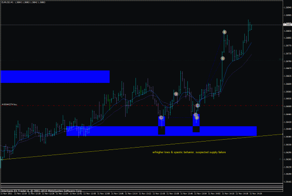Viewport: 292px width, 196px height.
Task: Click the '11 Nov 13:54' time label
Action: point(200,194)
